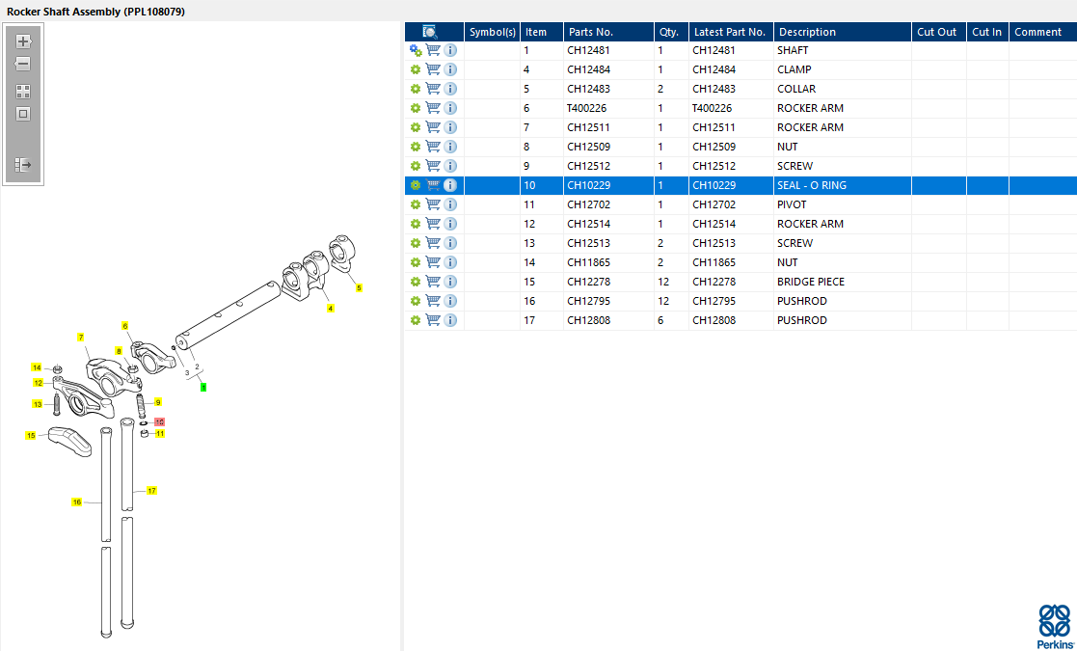Click the Comment column header
Viewport: 1077px width, 651px height.
coord(1042,32)
